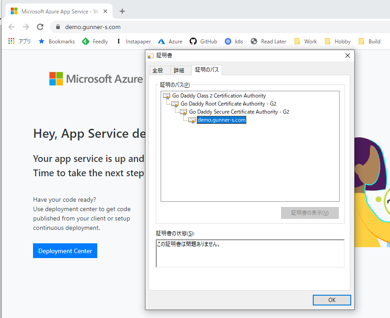Open the Build bookmarks folder
390x318 pixels.
tap(369, 41)
